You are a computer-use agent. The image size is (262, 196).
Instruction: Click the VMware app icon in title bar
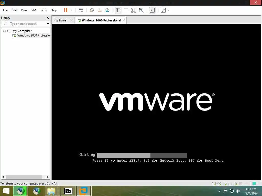pyautogui.click(x=3, y=3)
